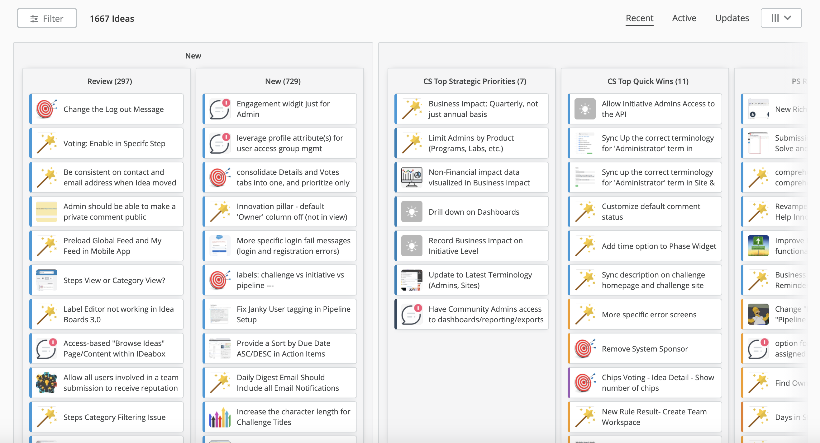Click the CS Top Strategic Priorities (7) header
Image resolution: width=820 pixels, height=443 pixels.
click(474, 82)
